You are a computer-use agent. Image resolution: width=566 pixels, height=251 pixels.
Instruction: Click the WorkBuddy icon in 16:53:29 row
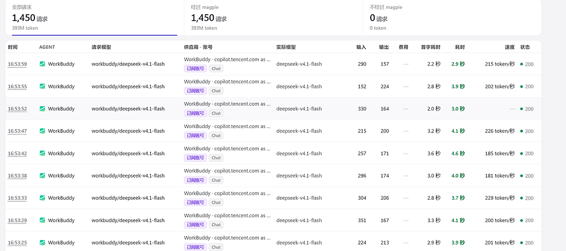pyautogui.click(x=42, y=220)
